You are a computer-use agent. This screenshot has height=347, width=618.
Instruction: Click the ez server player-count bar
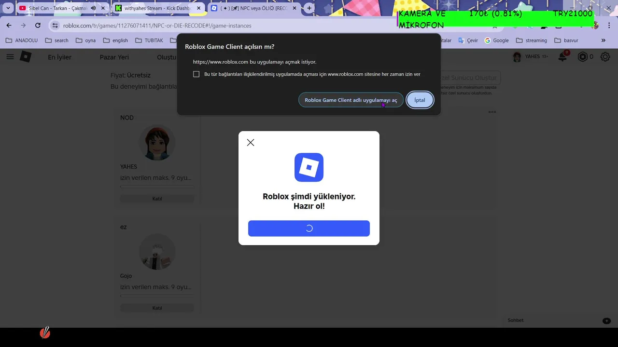click(x=157, y=296)
